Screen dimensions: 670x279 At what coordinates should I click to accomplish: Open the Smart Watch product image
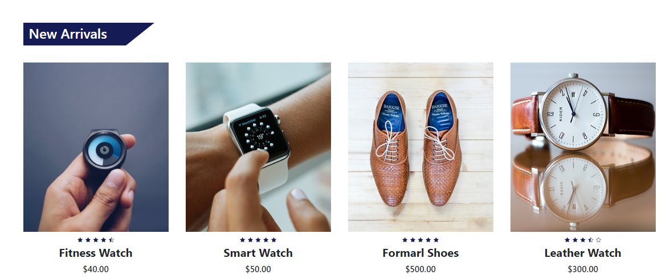[258, 147]
